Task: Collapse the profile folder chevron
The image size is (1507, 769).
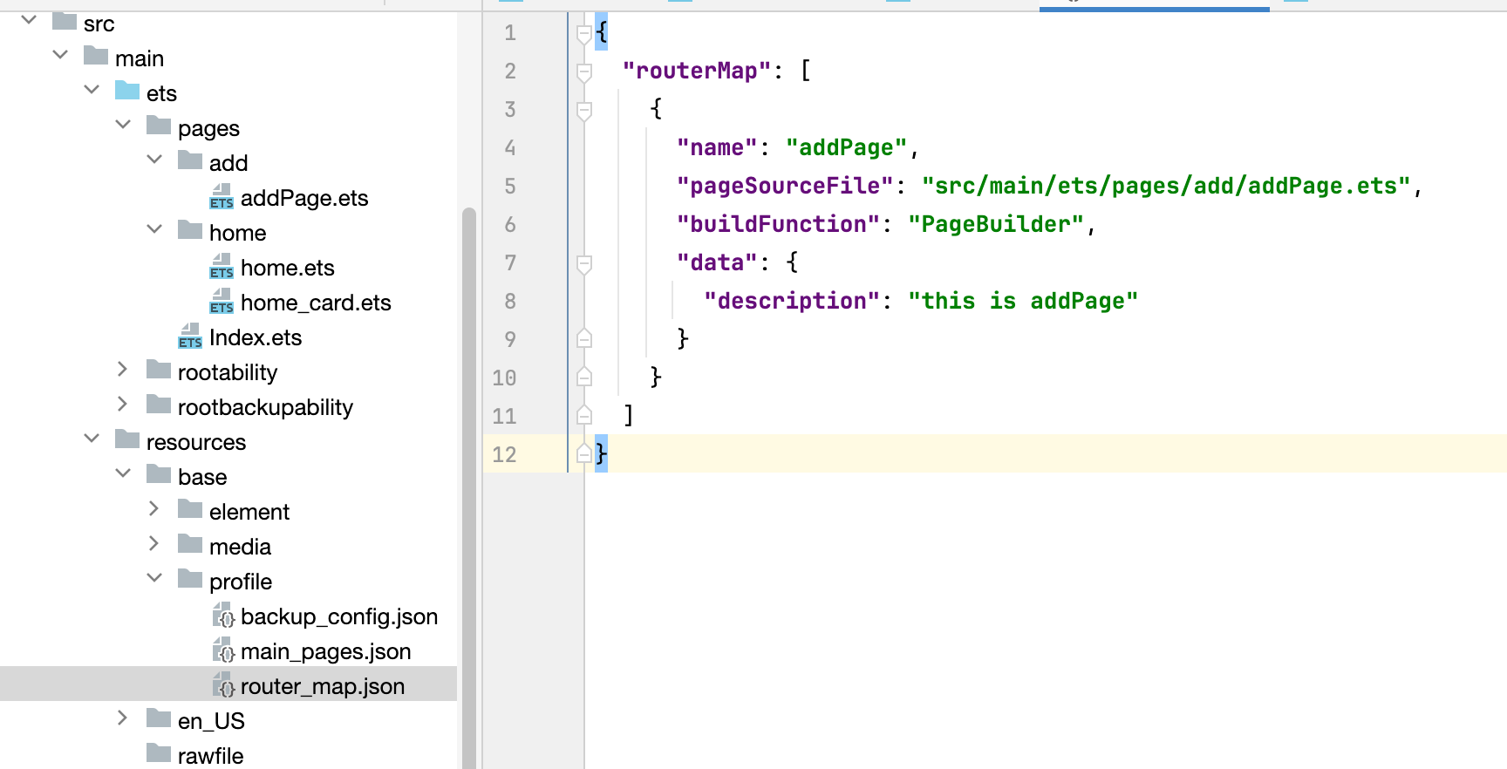Action: [x=154, y=578]
